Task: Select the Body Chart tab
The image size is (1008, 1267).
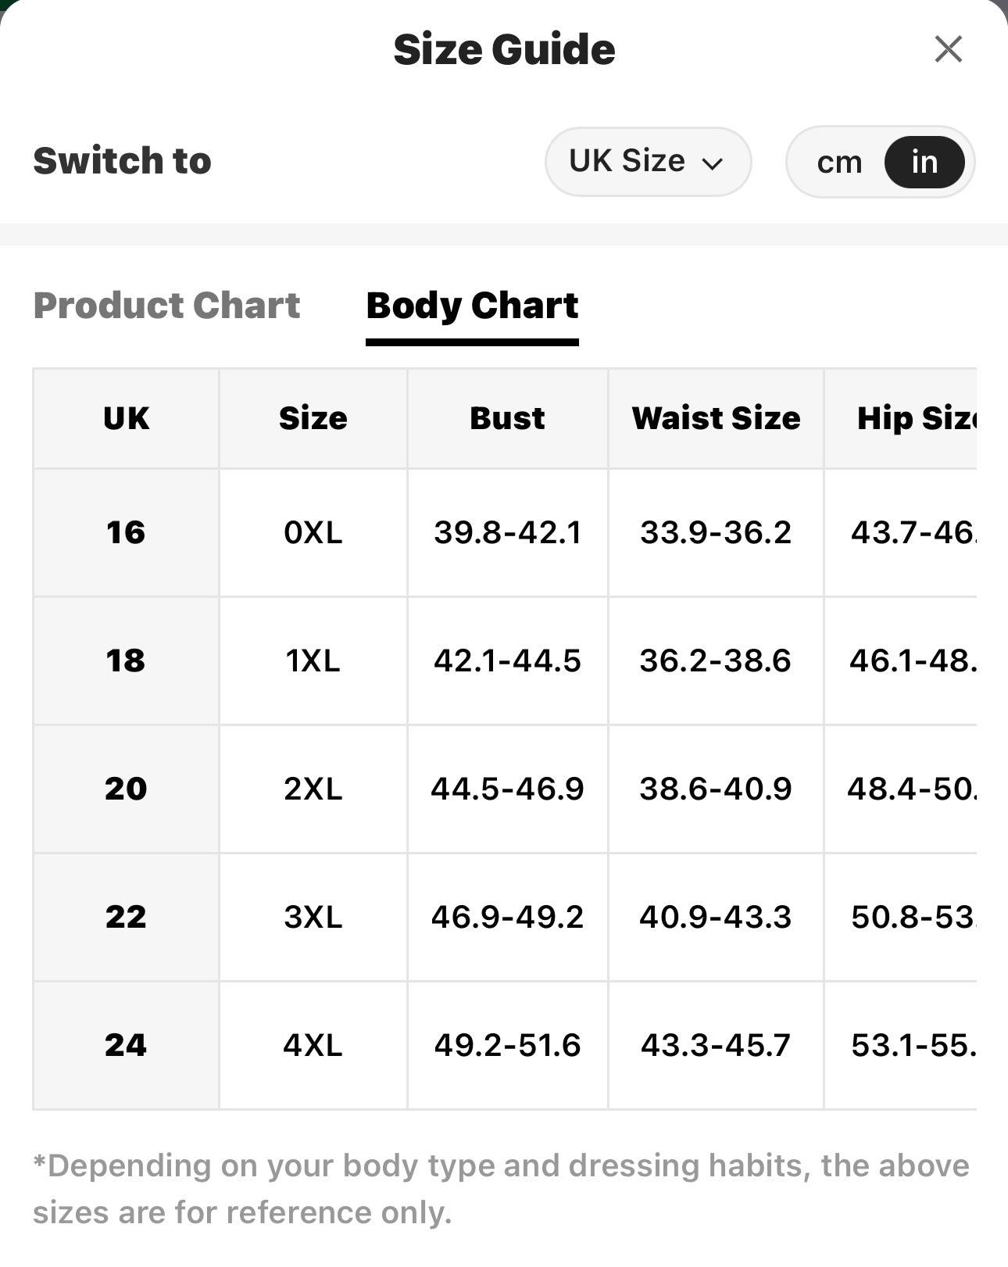Action: pyautogui.click(x=472, y=306)
